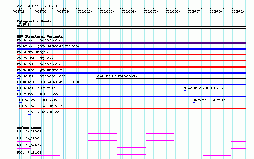The image size is (254, 159).
Task: Click the small blue esv3658588 marker
Action: [18, 79]
